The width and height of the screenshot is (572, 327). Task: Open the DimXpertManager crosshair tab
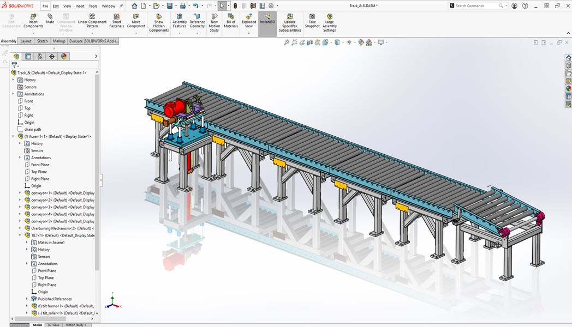click(52, 57)
